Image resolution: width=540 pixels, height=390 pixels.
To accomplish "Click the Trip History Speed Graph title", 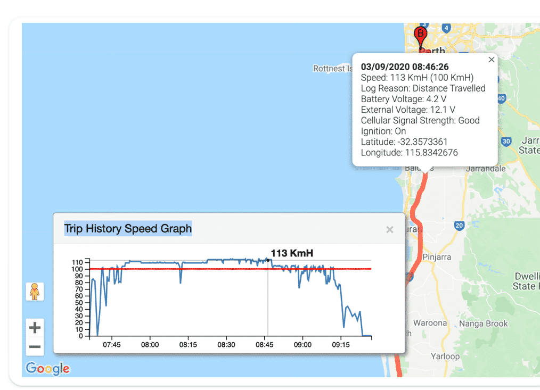I will click(x=128, y=229).
